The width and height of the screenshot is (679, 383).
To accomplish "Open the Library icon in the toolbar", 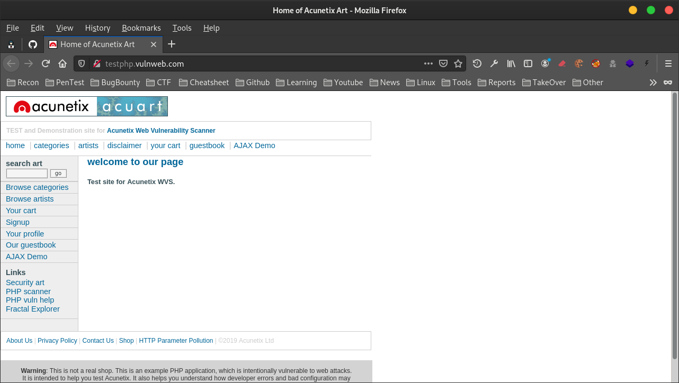I will [x=511, y=63].
